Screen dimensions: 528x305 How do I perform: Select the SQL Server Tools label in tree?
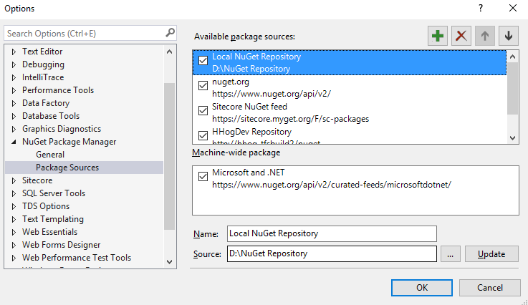point(54,193)
